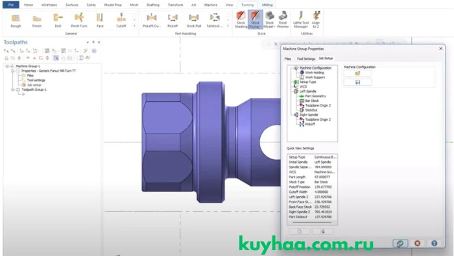The image size is (454, 256).
Task: Collapse the Machine Group-1 tree node
Action: pyautogui.click(x=7, y=66)
